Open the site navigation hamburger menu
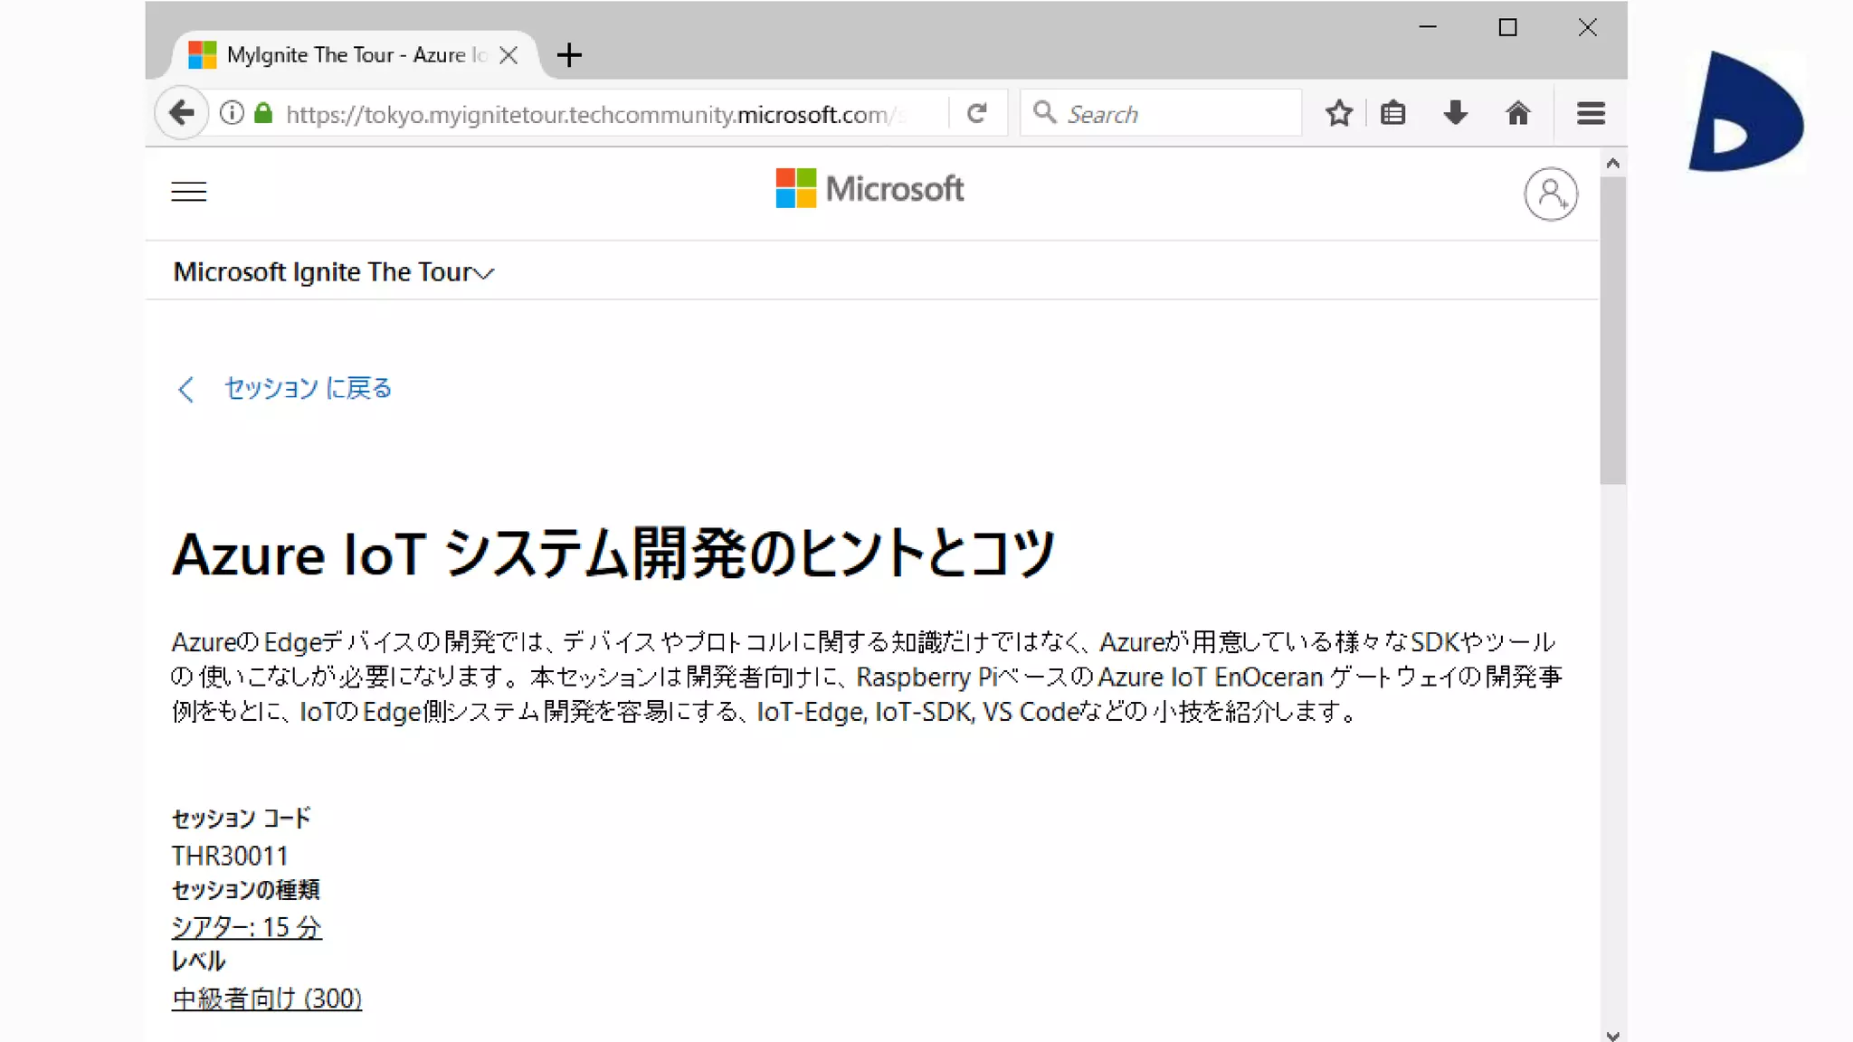The image size is (1853, 1042). coord(189,192)
